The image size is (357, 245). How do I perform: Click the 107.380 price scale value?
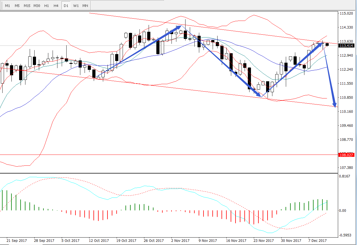click(x=346, y=168)
